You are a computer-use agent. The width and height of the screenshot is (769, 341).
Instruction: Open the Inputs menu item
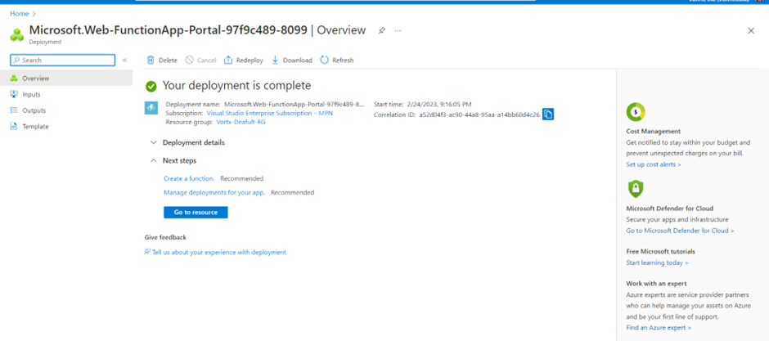coord(66,95)
